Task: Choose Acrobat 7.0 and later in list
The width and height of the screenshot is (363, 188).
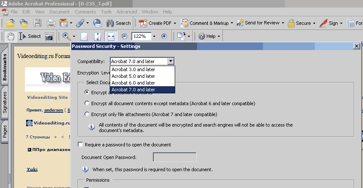Action: point(142,90)
